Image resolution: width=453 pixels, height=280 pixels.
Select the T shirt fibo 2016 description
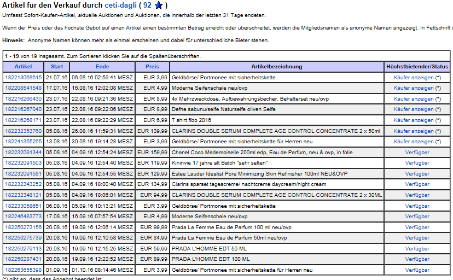(191, 120)
